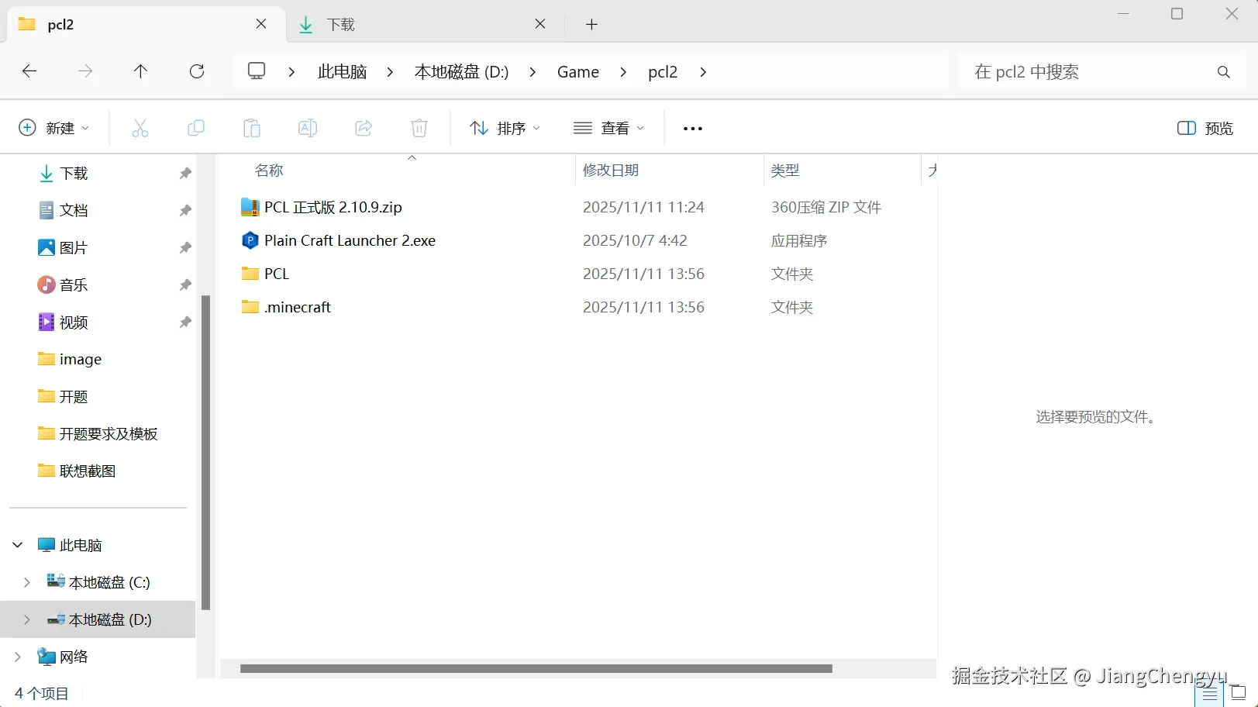Click the Delete trash can icon
The height and width of the screenshot is (707, 1258).
419,128
